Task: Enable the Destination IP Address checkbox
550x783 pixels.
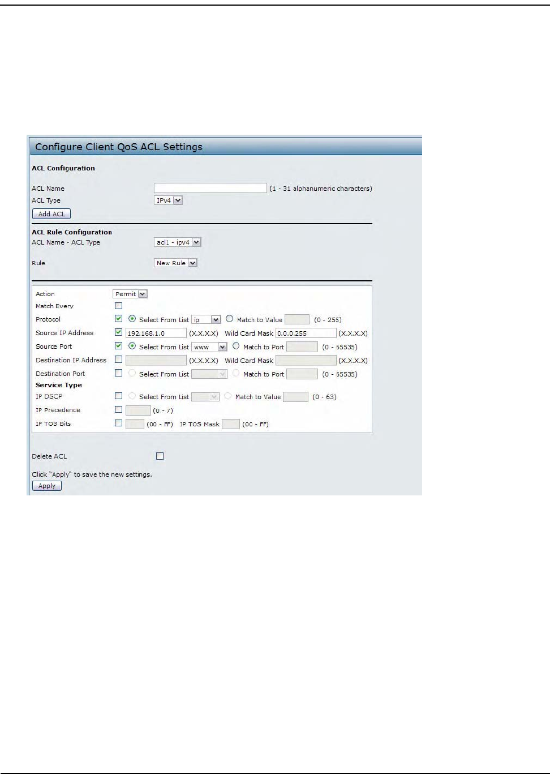Action: click(x=119, y=359)
